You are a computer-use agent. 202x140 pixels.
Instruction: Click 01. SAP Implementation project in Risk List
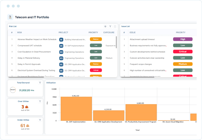point(75,46)
